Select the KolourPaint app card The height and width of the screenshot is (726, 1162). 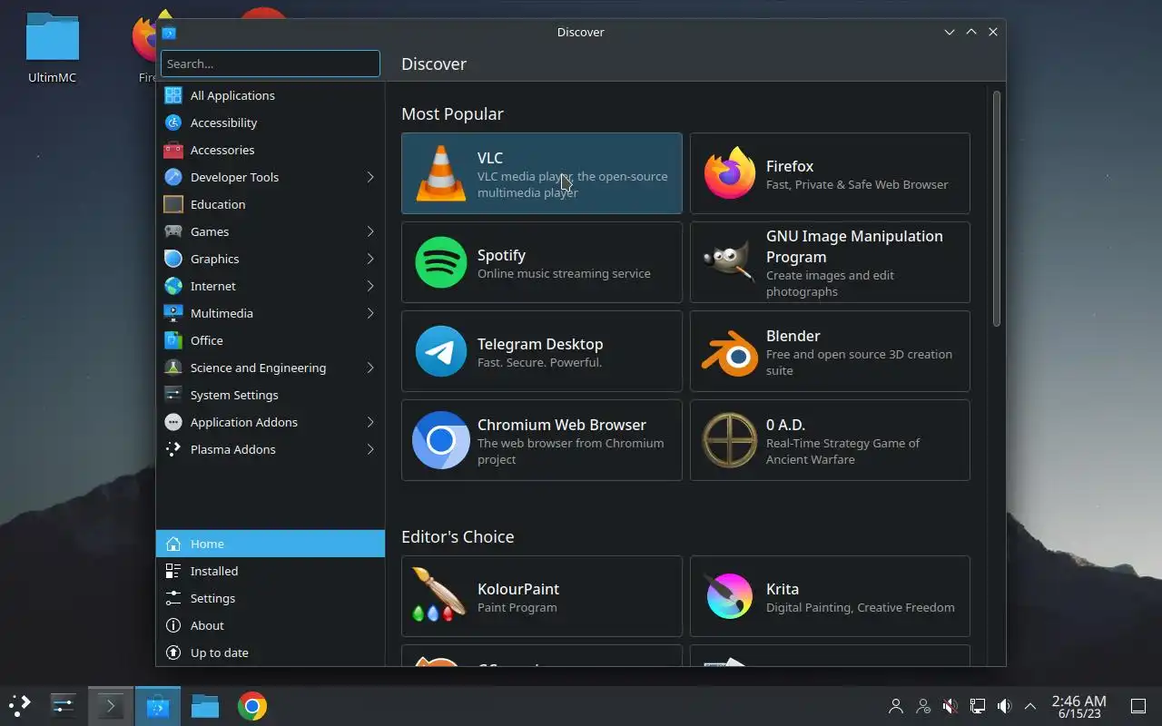542,596
